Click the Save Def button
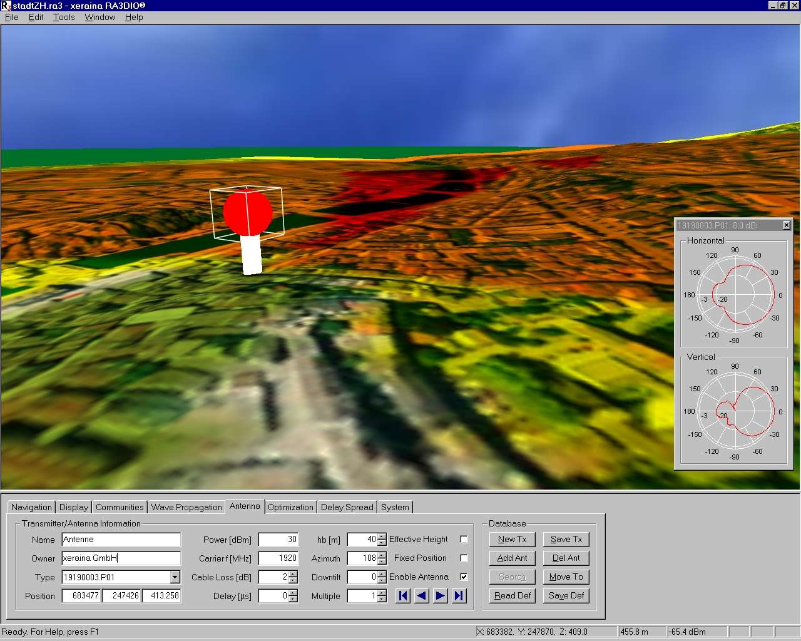 tap(566, 595)
